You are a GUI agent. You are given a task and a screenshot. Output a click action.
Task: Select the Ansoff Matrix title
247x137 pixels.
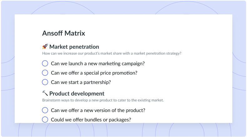pyautogui.click(x=64, y=33)
